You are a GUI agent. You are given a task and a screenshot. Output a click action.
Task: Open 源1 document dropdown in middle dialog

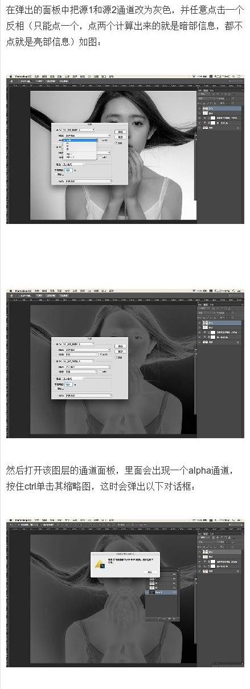pyautogui.click(x=79, y=344)
